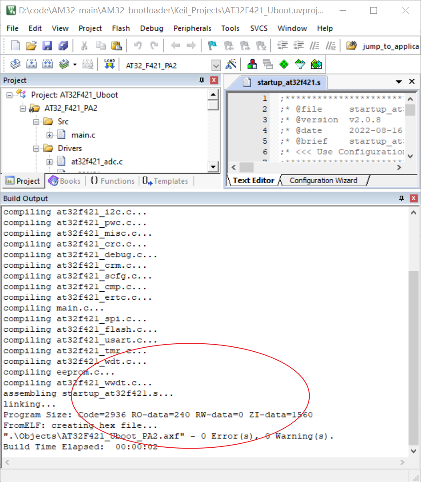Indent selected lines icon
This screenshot has width=421, height=482.
282,46
